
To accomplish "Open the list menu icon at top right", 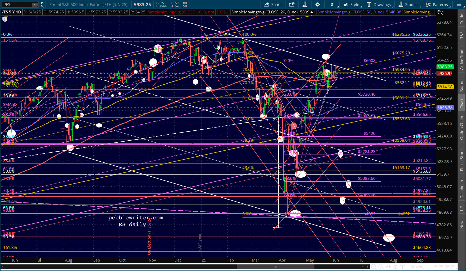I will click(x=459, y=4).
